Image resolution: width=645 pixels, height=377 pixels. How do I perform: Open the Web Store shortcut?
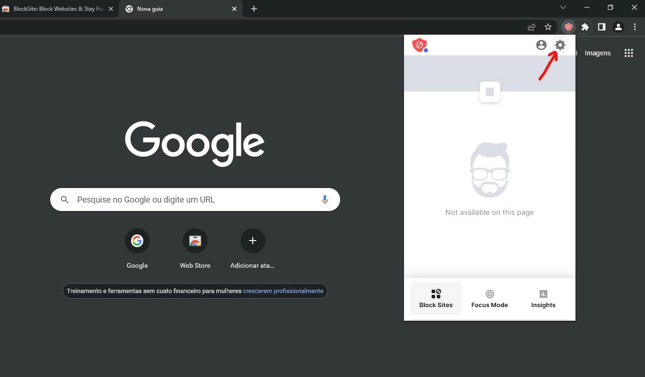(x=195, y=249)
